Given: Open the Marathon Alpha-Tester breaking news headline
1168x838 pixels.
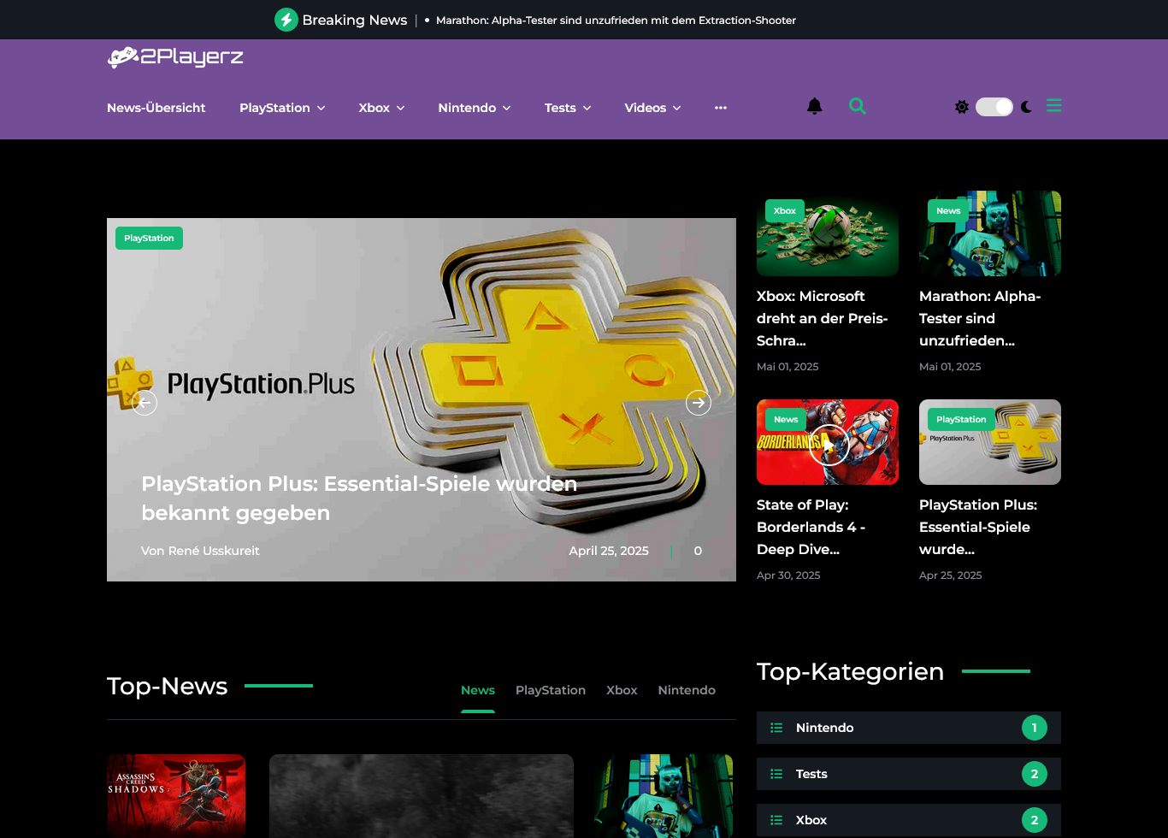Looking at the screenshot, I should click(616, 21).
